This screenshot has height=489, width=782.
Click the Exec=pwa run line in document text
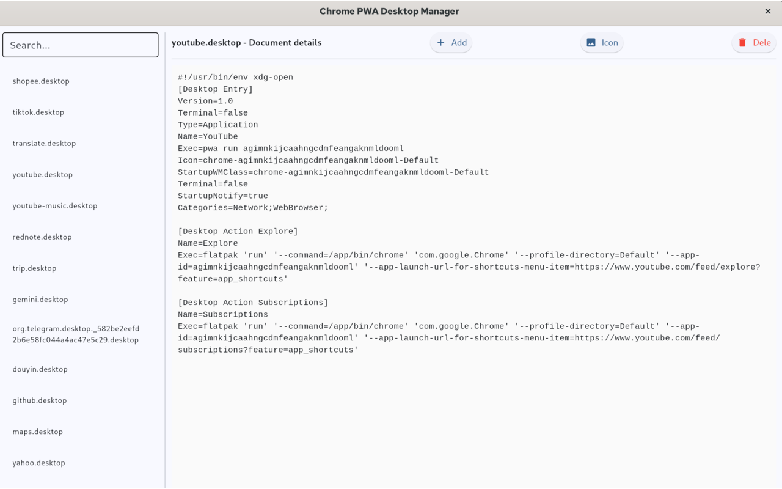pyautogui.click(x=291, y=149)
